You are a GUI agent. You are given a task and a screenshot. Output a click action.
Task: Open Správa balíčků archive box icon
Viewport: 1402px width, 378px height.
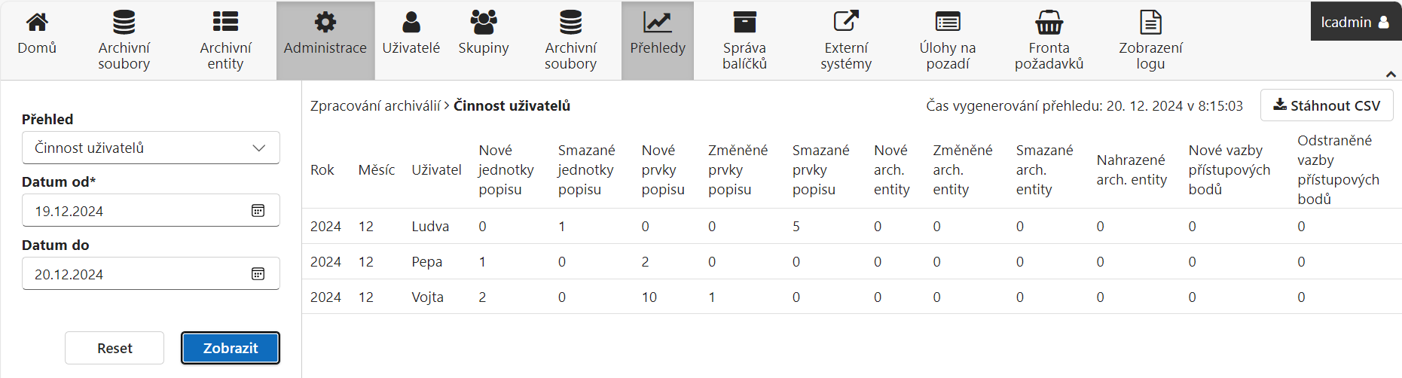pyautogui.click(x=744, y=23)
